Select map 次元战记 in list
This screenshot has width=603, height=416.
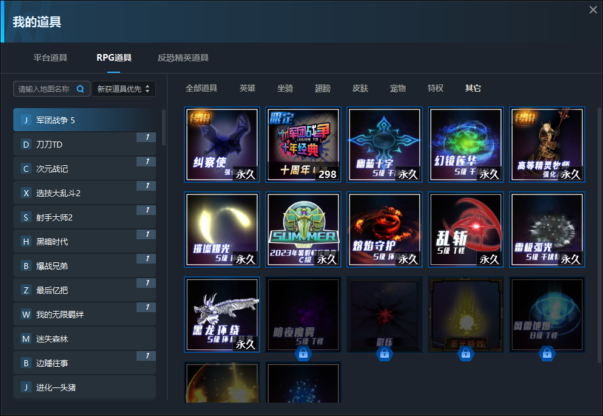(x=84, y=169)
